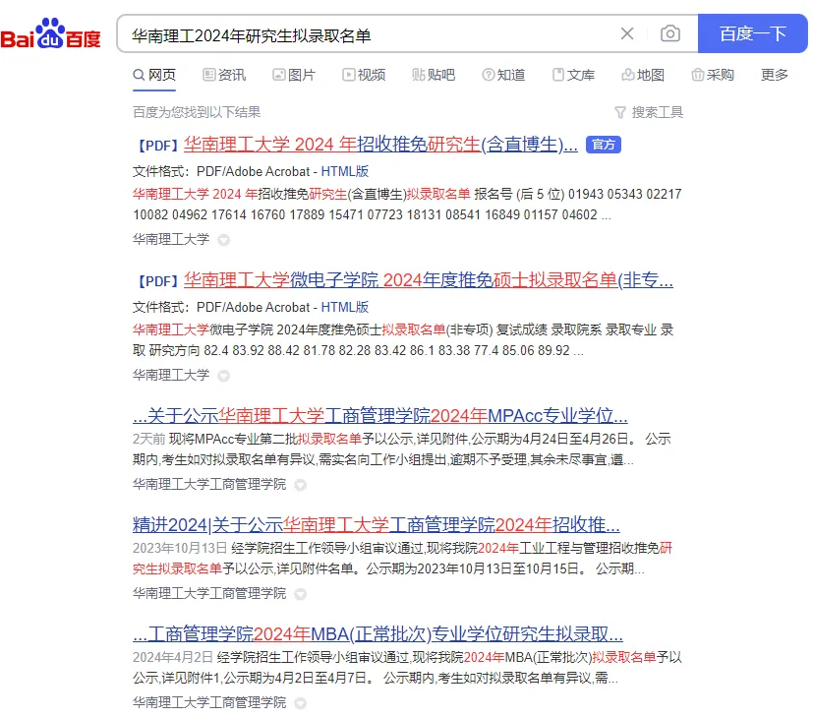
Task: Expand source dropdown under first result
Action: [x=223, y=240]
